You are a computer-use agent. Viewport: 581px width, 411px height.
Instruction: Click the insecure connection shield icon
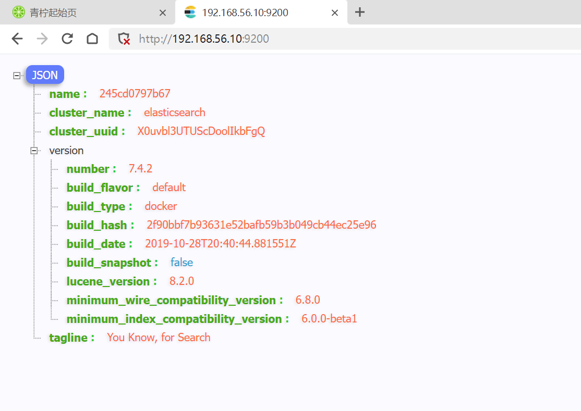click(124, 39)
